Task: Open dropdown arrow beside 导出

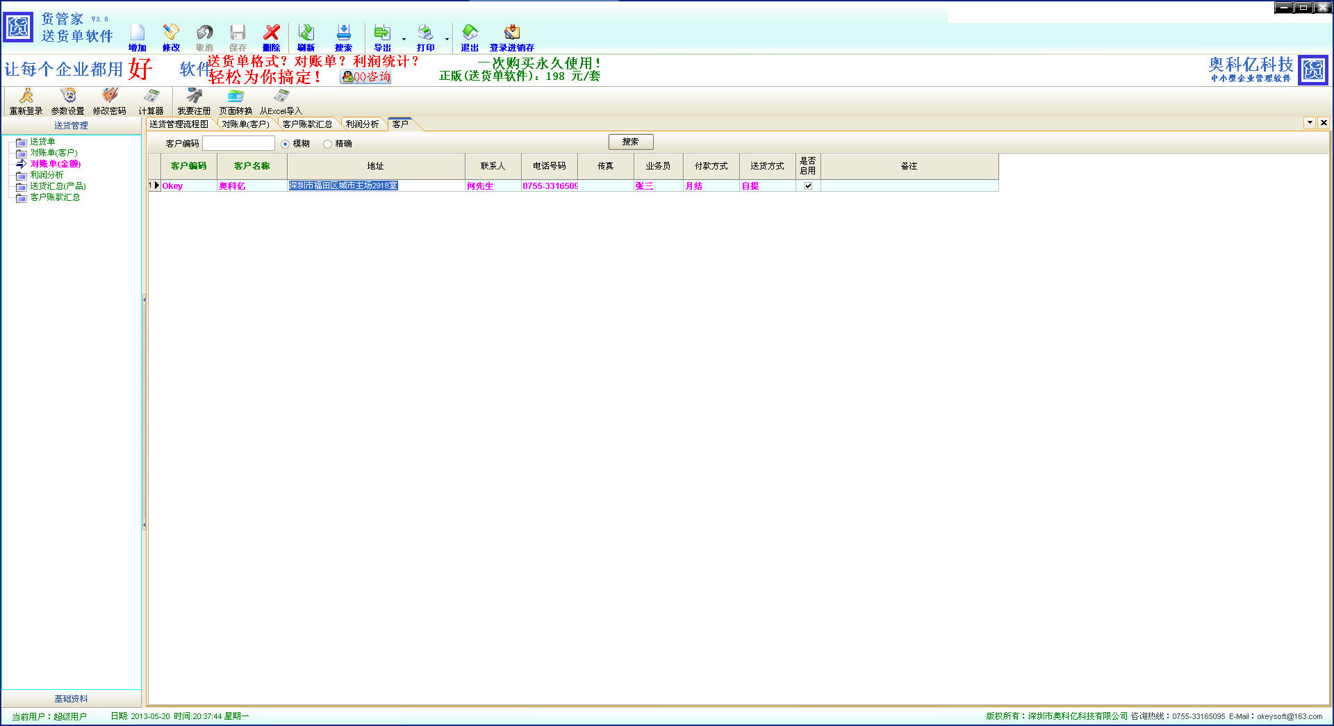Action: tap(404, 38)
